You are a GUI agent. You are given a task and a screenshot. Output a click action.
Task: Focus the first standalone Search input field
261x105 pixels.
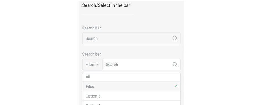tap(131, 38)
